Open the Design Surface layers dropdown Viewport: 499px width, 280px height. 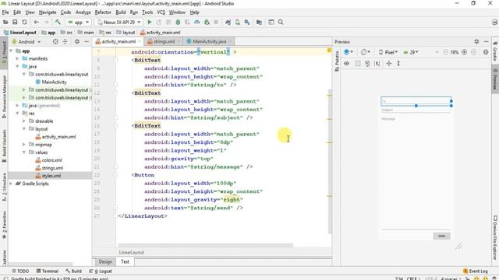point(349,52)
